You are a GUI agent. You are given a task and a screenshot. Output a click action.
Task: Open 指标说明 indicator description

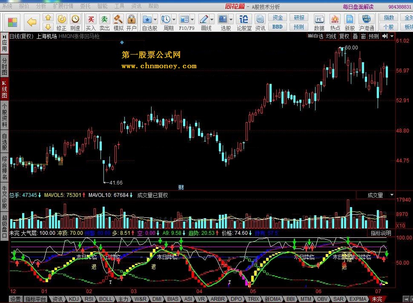point(381,233)
